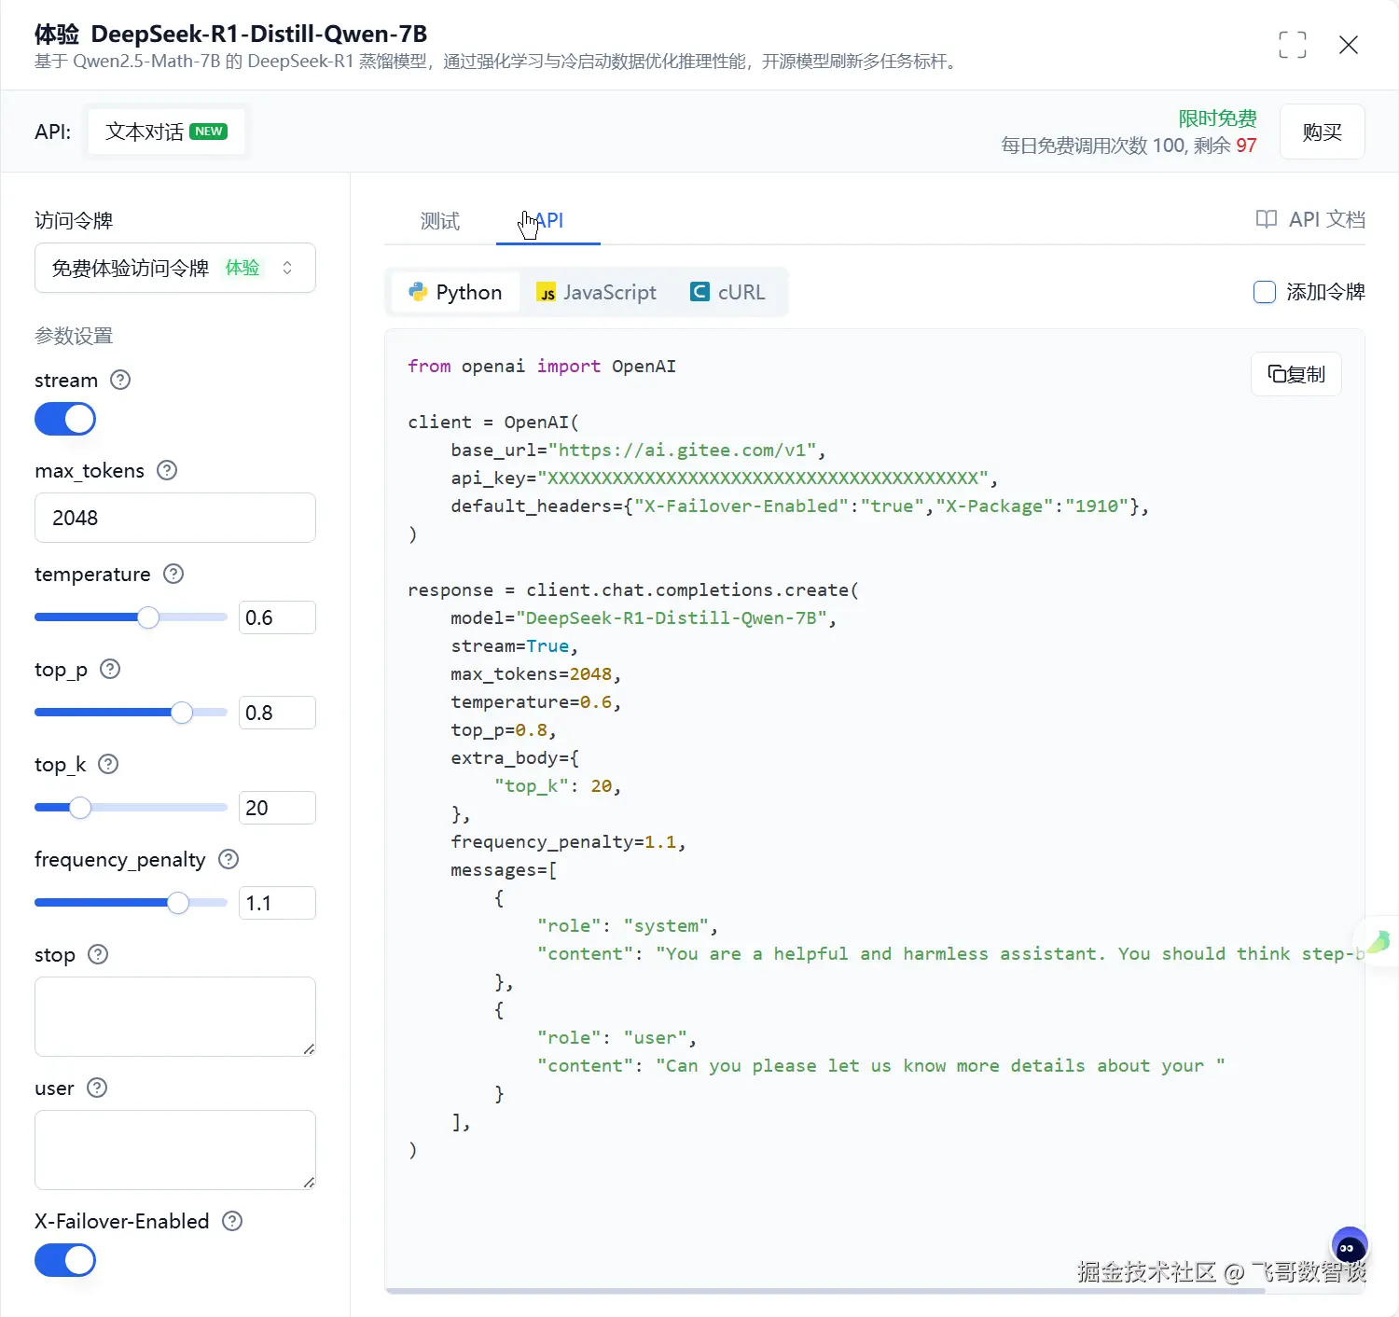Adjust the top_p slider handle
The image size is (1399, 1317).
[182, 713]
